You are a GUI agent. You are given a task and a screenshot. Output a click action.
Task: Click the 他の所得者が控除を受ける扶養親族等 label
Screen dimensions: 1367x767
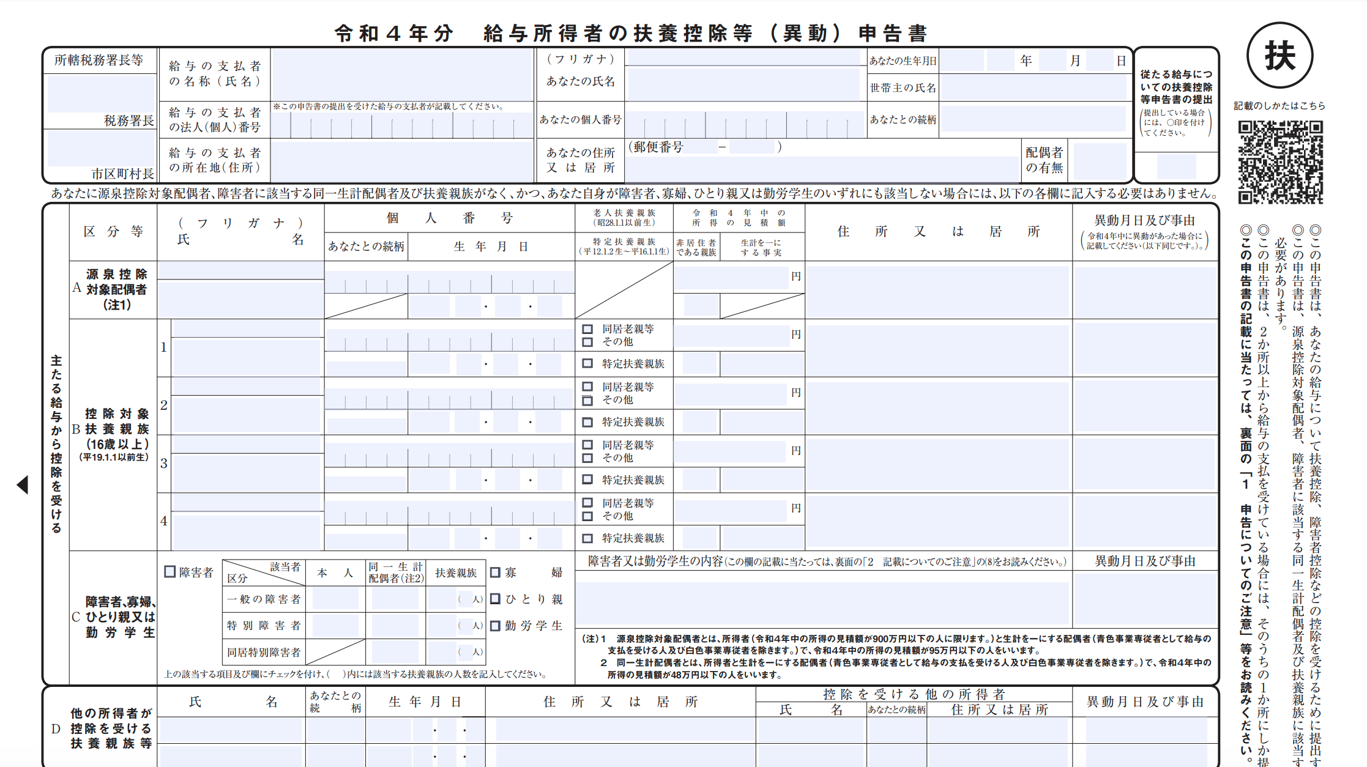point(111,728)
